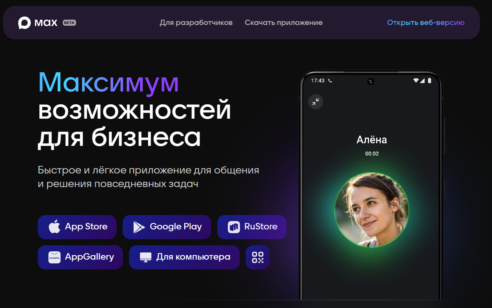The image size is (492, 308).
Task: Open the Для разработчиков menu item
Action: [196, 23]
